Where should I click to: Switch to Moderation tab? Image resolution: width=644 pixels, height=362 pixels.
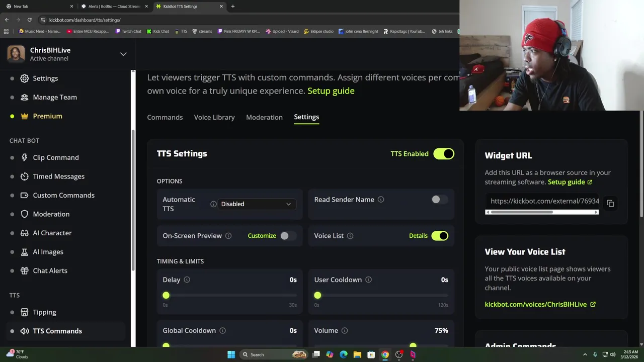pyautogui.click(x=264, y=117)
